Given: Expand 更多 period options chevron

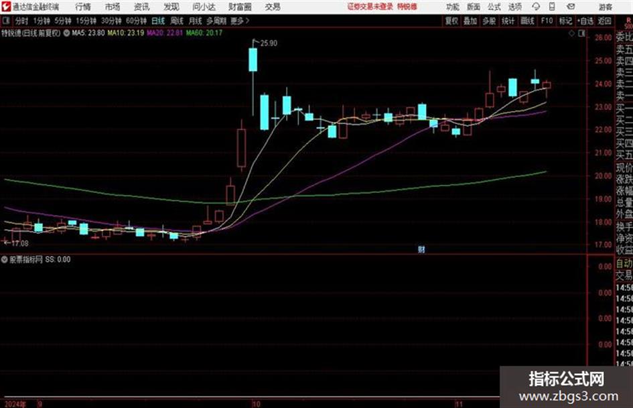Looking at the screenshot, I should 240,21.
